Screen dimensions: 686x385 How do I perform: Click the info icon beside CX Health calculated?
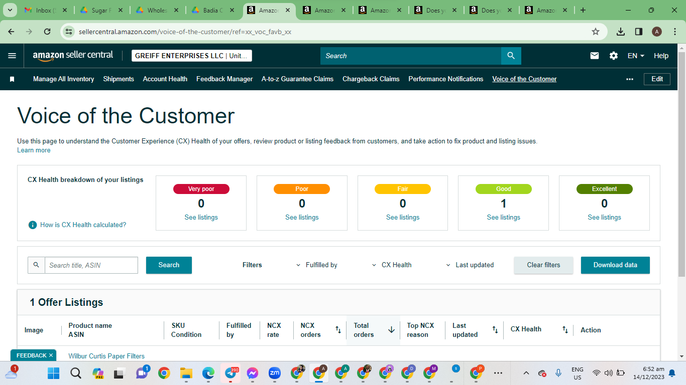(x=33, y=225)
